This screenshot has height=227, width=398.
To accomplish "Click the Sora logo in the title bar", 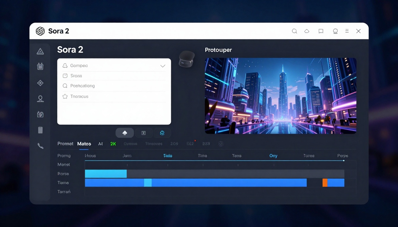I will 40,31.
